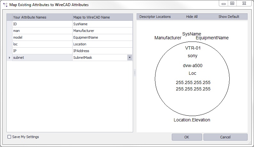The width and height of the screenshot is (254, 147).
Task: Click the EquipmentName label above the circle
Action: pyautogui.click(x=212, y=38)
